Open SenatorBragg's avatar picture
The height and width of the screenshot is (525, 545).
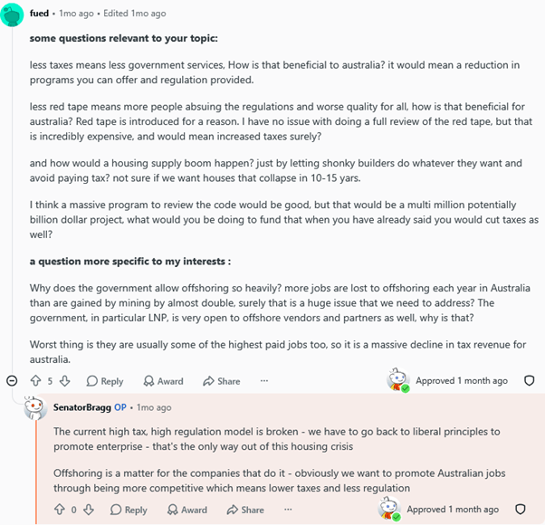35,407
